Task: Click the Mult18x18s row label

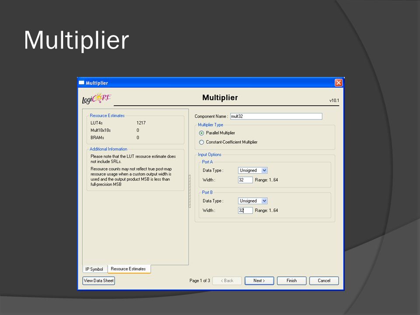Action: coord(101,130)
